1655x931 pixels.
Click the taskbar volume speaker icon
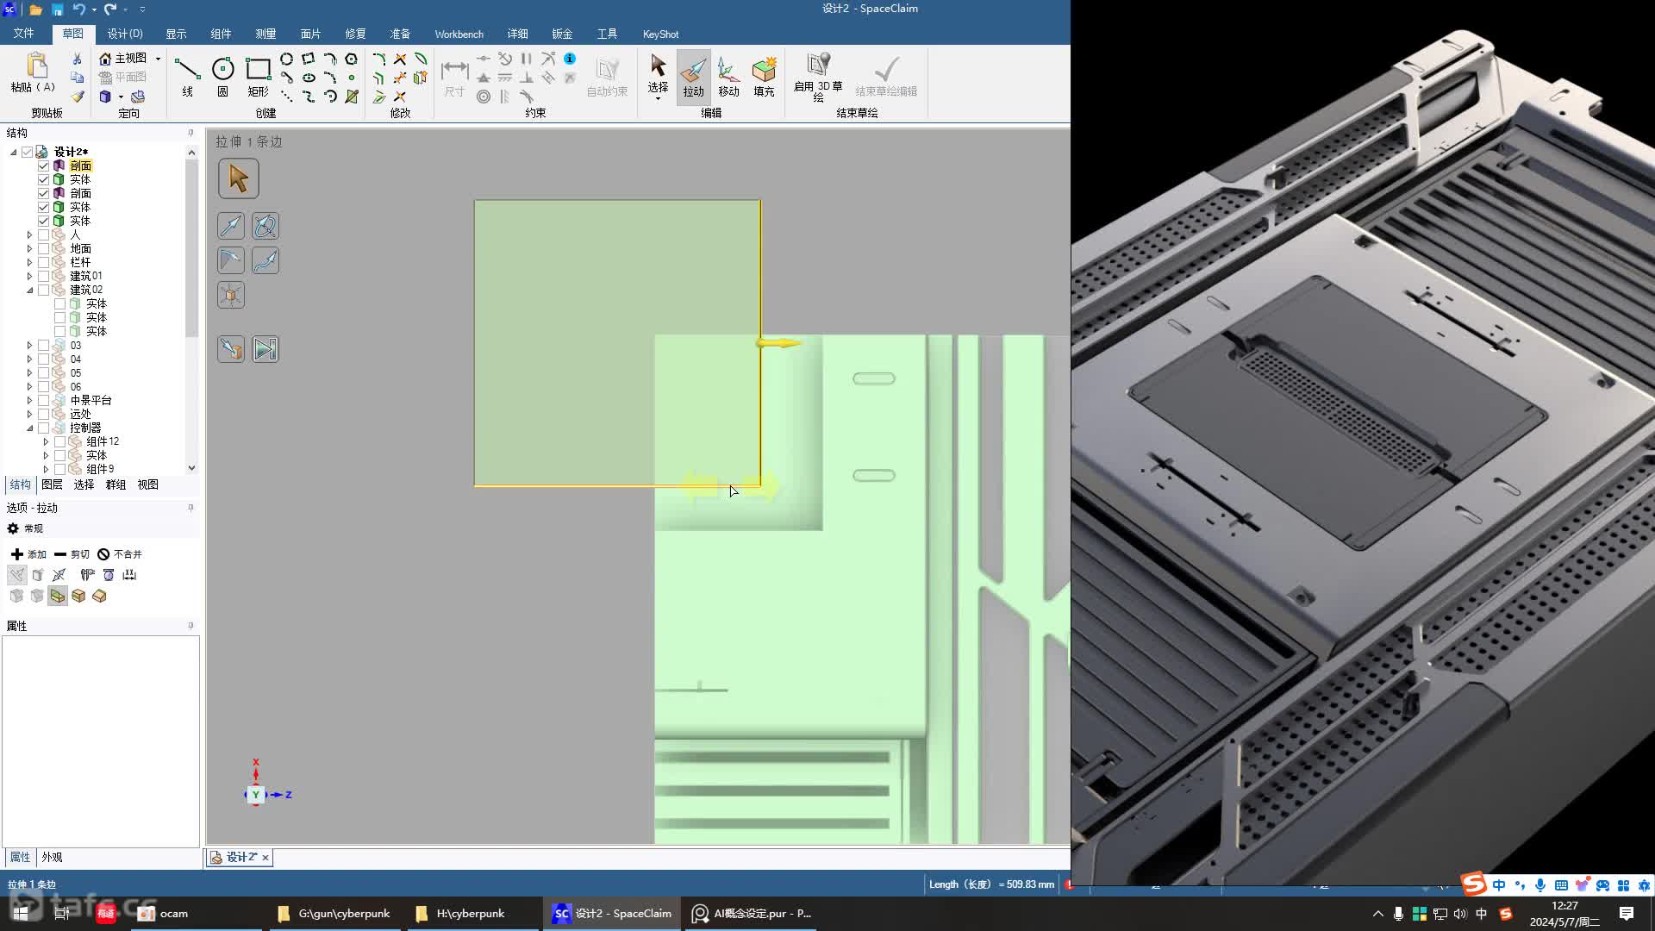[x=1460, y=913]
